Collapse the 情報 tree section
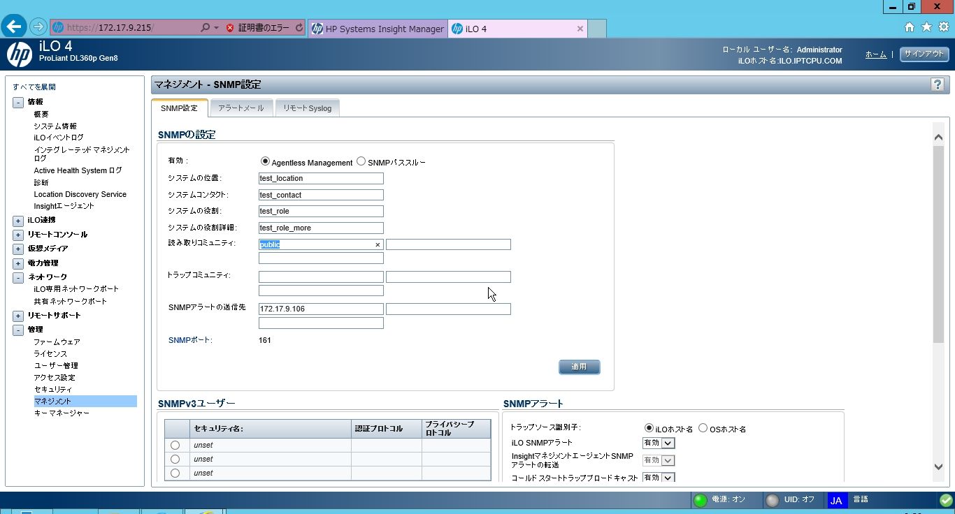The image size is (955, 514). [x=18, y=102]
